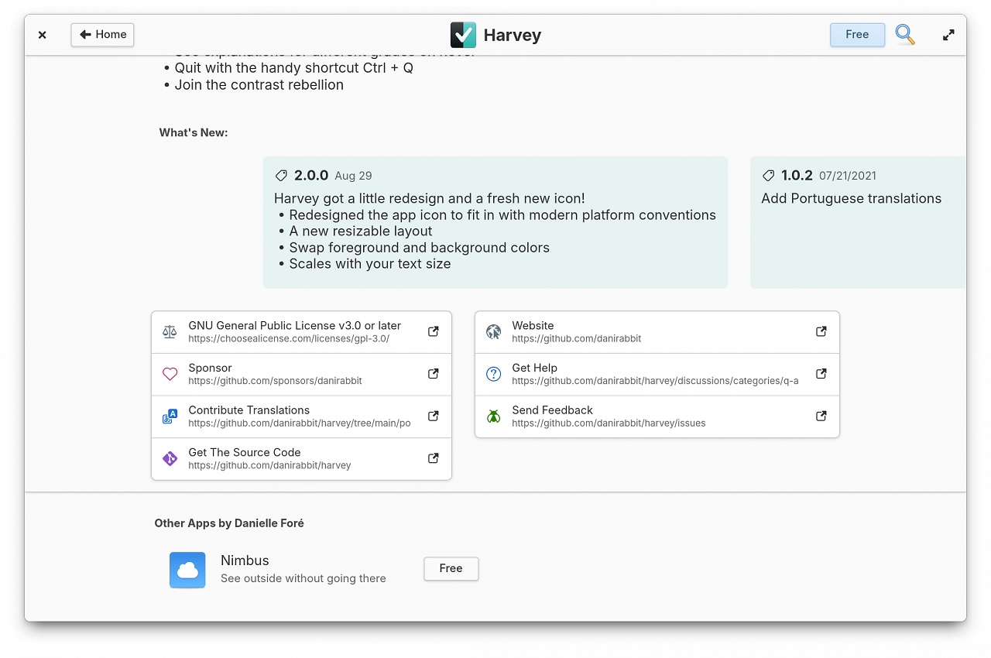Close the window with the X button
The height and width of the screenshot is (658, 991).
pyautogui.click(x=43, y=35)
